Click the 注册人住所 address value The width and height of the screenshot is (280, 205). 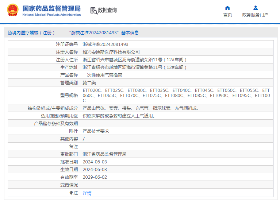tap(134, 60)
